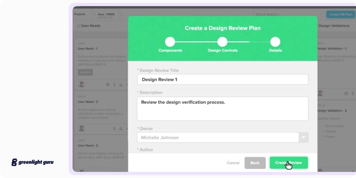Click the gray tag button on User Need - 1

point(85,72)
